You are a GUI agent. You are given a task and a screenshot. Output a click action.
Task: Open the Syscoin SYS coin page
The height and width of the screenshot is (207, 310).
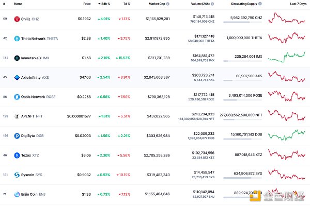pyautogui.click(x=32, y=175)
